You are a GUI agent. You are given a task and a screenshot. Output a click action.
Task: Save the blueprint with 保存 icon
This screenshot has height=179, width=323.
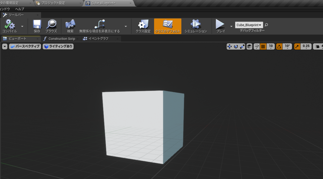pos(37,26)
